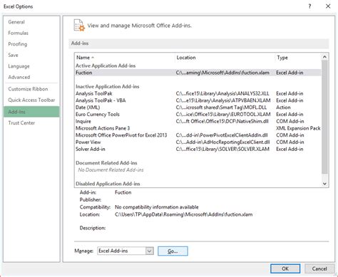The width and height of the screenshot is (338, 277).
Task: Click the XML Expansion Pack type cell
Action: click(x=298, y=128)
